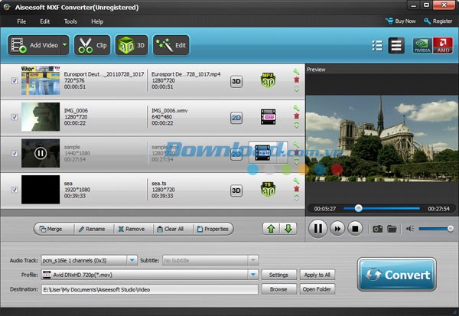Open snapshot folder icon
Image resolution: width=459 pixels, height=316 pixels.
[392, 229]
